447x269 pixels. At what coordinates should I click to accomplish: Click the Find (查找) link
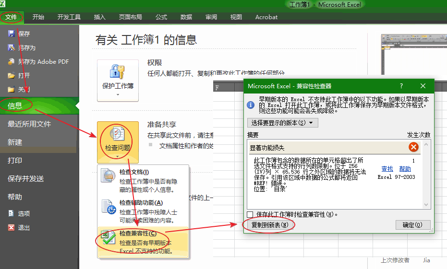click(387, 169)
